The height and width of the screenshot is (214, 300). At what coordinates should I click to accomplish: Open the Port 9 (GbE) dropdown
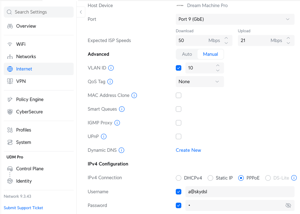click(235, 19)
